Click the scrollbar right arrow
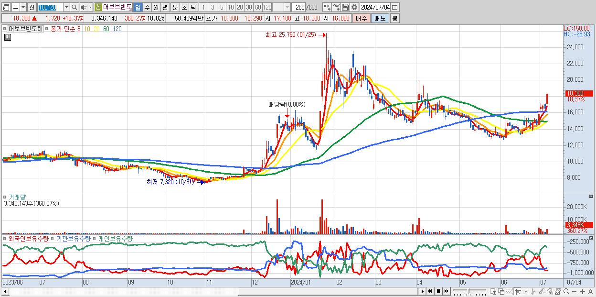 [422, 291]
